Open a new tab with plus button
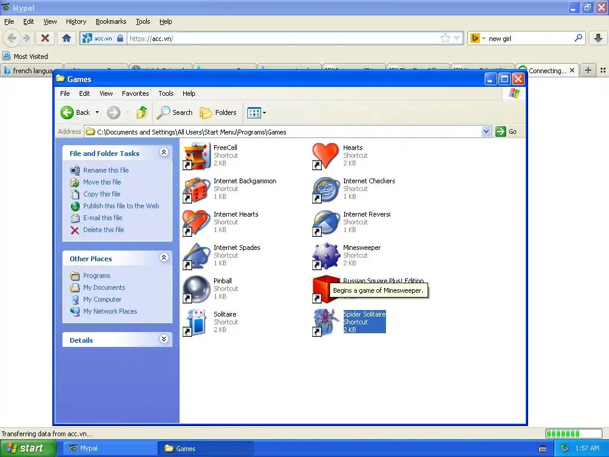 point(588,70)
